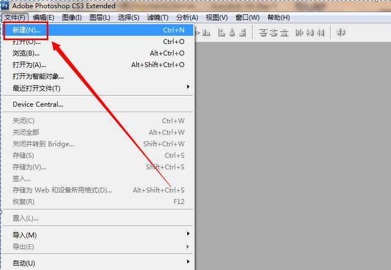Open the 帮助(H) menu
The image size is (391, 270).
pyautogui.click(x=278, y=18)
